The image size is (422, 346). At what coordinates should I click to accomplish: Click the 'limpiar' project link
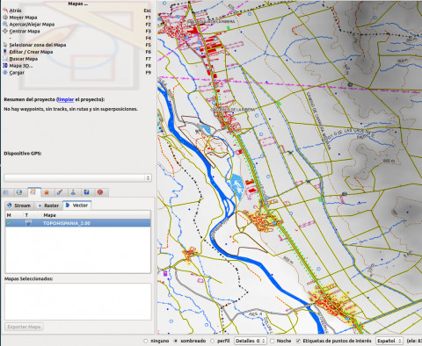(x=66, y=99)
